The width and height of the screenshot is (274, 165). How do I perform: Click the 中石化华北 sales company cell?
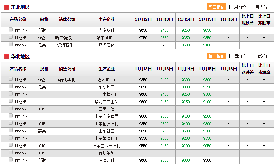coord(65,80)
